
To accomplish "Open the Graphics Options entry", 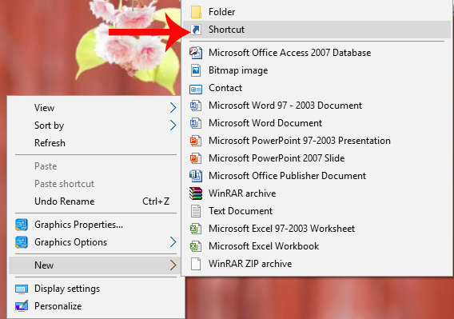I will pos(94,242).
